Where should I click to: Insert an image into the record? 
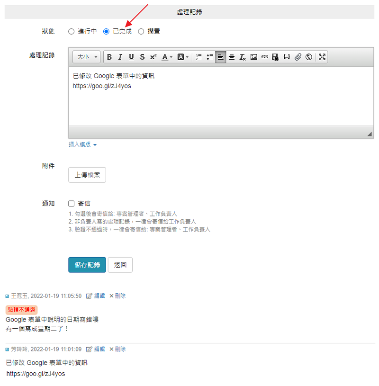253,57
